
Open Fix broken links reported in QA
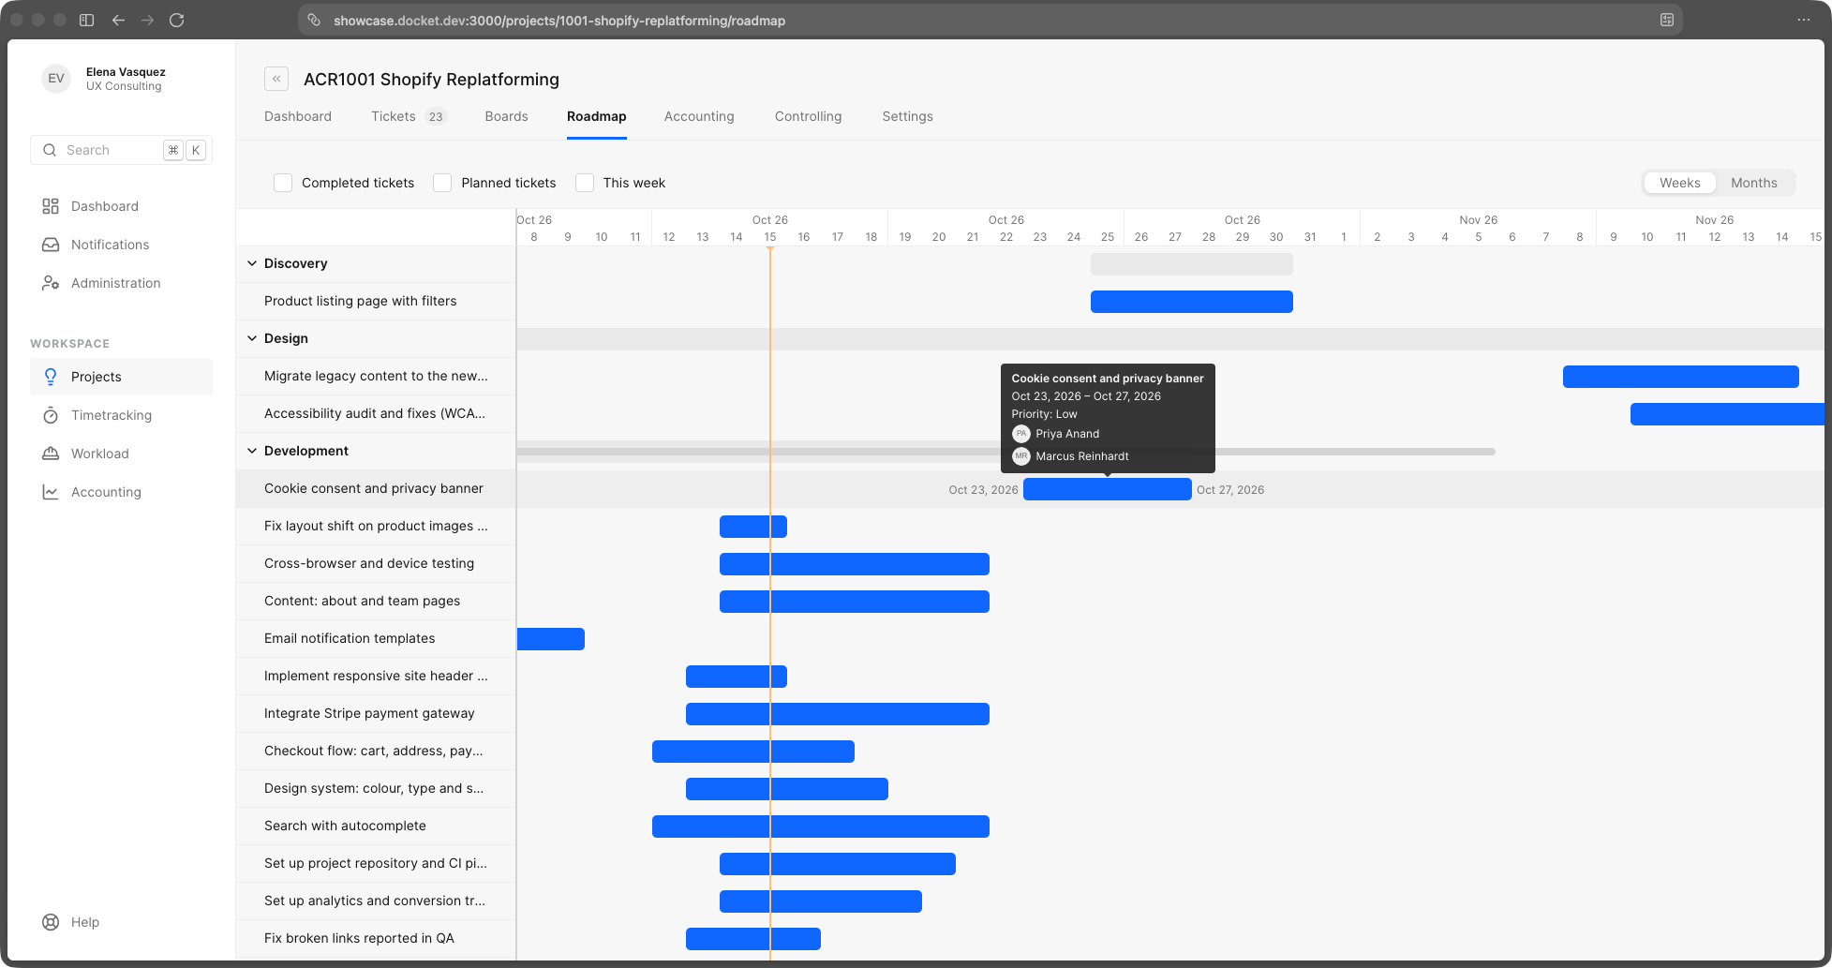(376, 938)
